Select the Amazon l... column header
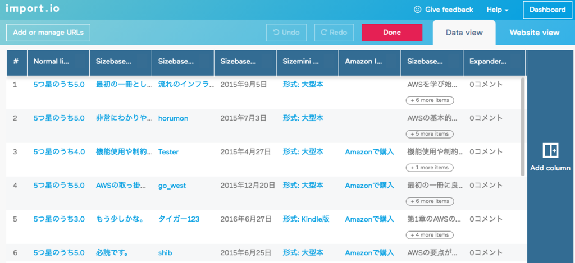575x263 pixels. [x=369, y=63]
